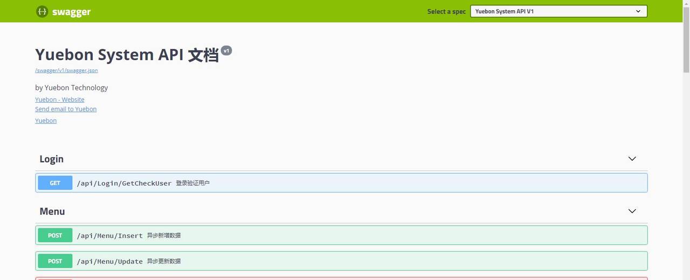This screenshot has width=690, height=280.
Task: Click the Menu section heading
Action: [52, 212]
